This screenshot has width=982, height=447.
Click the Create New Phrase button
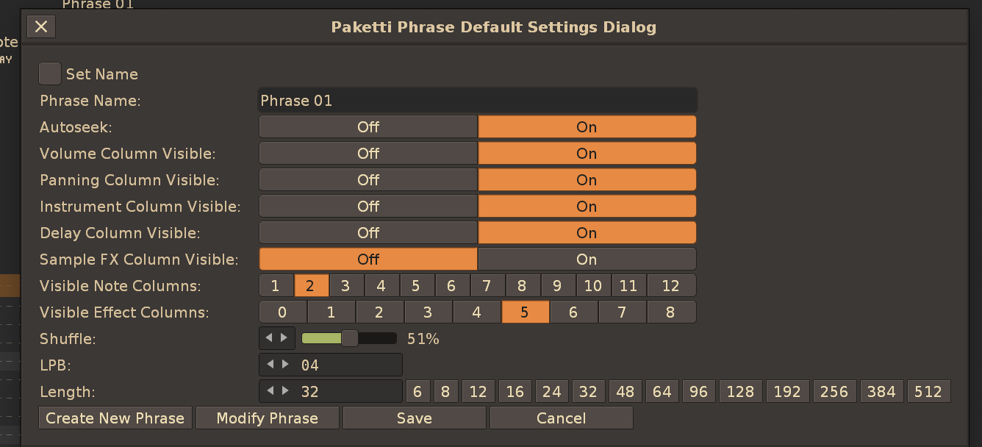pos(115,418)
